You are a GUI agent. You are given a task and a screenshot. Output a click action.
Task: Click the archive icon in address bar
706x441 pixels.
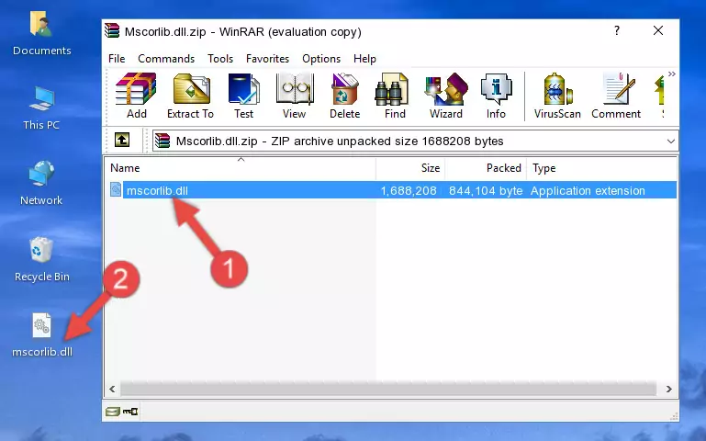pyautogui.click(x=162, y=141)
